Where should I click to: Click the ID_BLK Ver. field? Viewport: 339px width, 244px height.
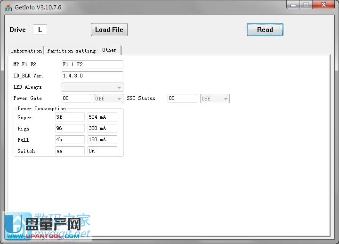(92, 76)
